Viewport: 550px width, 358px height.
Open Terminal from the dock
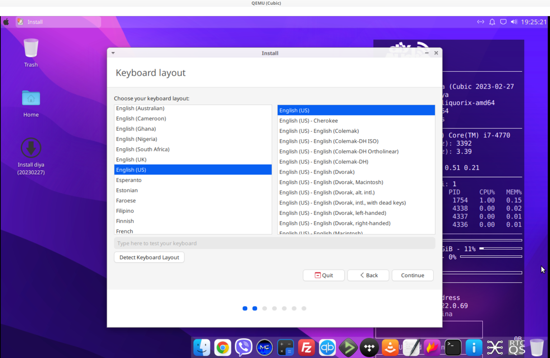click(x=453, y=347)
